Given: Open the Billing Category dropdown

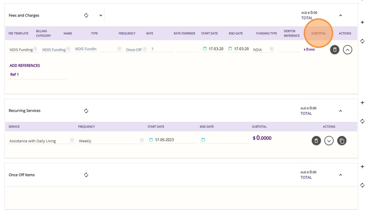Looking at the screenshot, I should (x=69, y=49).
